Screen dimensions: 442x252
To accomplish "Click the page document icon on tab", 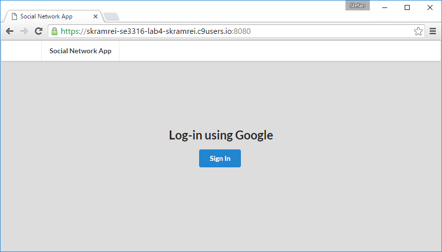I will point(14,16).
